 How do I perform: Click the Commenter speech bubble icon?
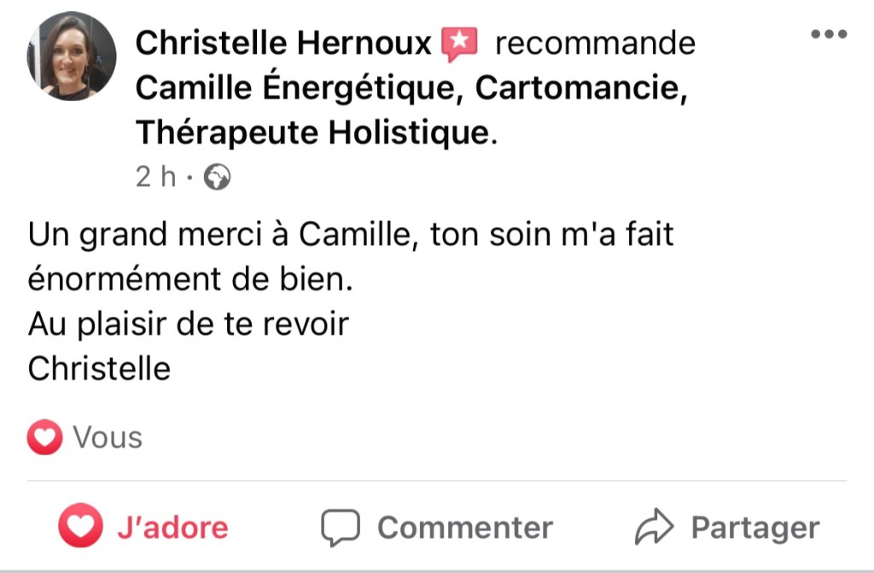pyautogui.click(x=340, y=528)
